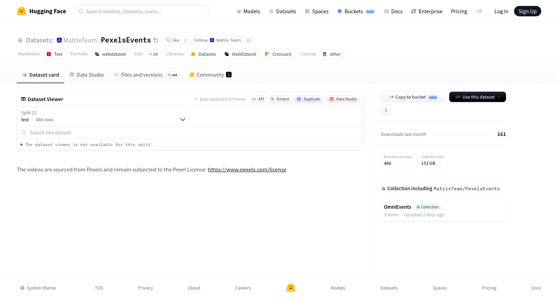Screen dimensions: 558x300
Task: Focus the main search models field
Action: pyautogui.click(x=142, y=11)
